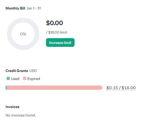This screenshot has width=142, height=121.
Task: Click the Expired legend label
Action: [x=34, y=79]
